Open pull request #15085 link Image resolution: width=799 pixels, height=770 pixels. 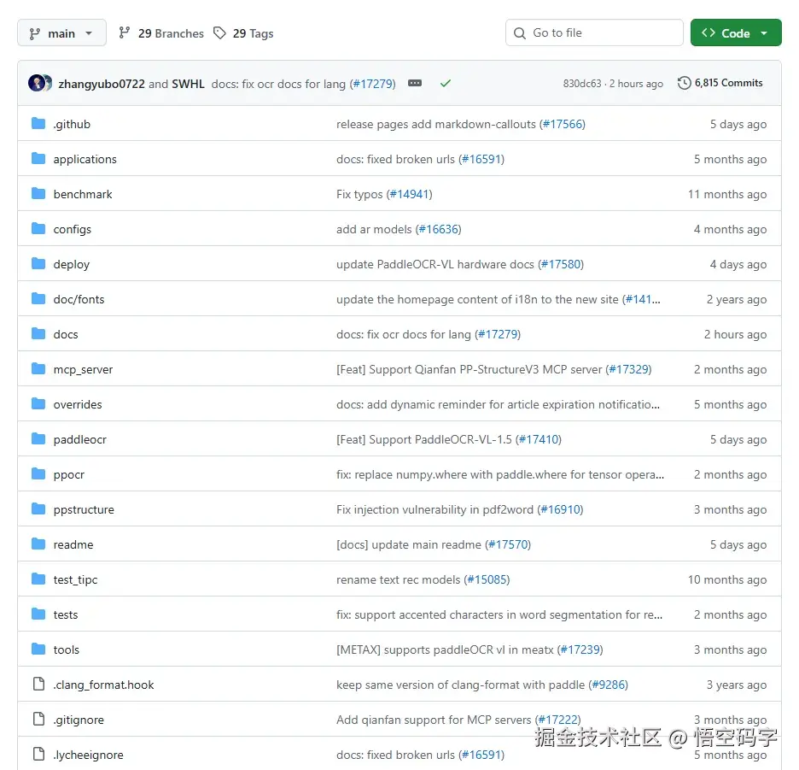[x=487, y=580]
